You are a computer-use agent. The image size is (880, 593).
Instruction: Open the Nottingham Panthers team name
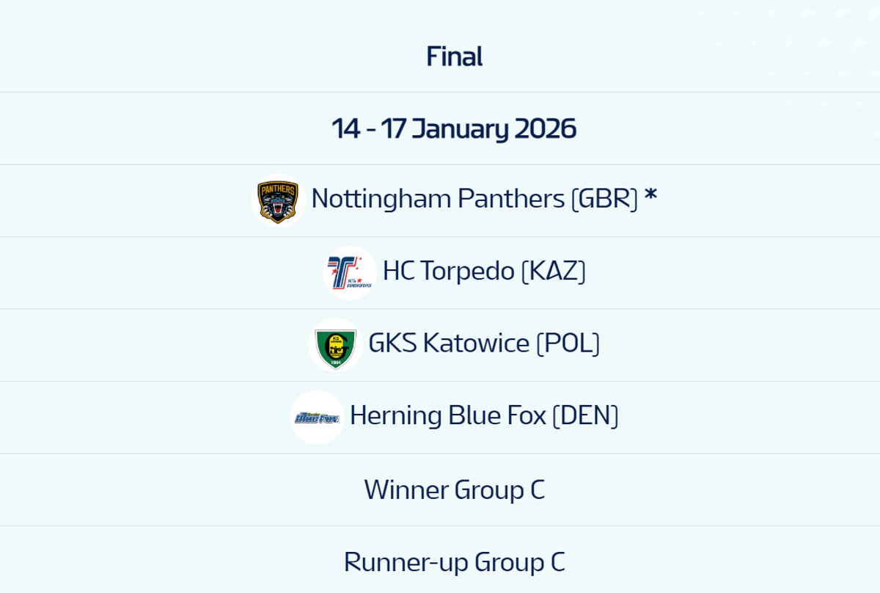(x=437, y=199)
